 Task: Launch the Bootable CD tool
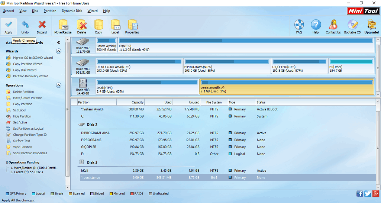[x=352, y=26]
